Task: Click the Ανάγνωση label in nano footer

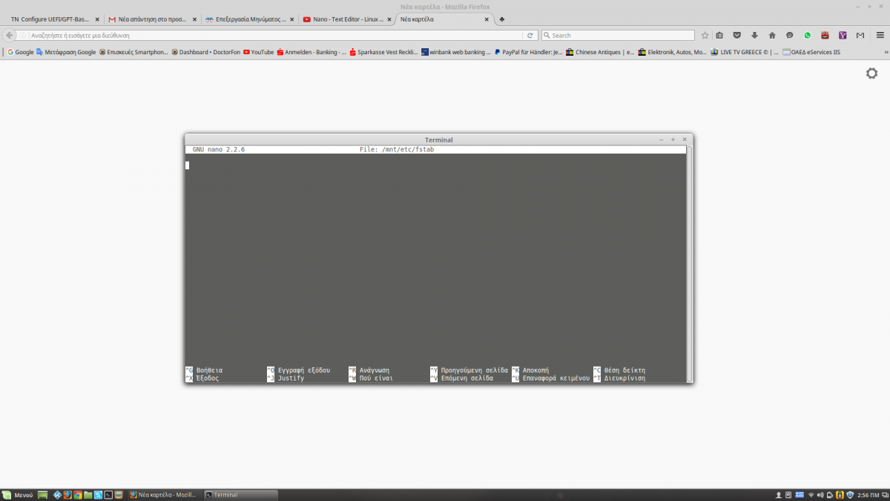Action: [x=375, y=370]
